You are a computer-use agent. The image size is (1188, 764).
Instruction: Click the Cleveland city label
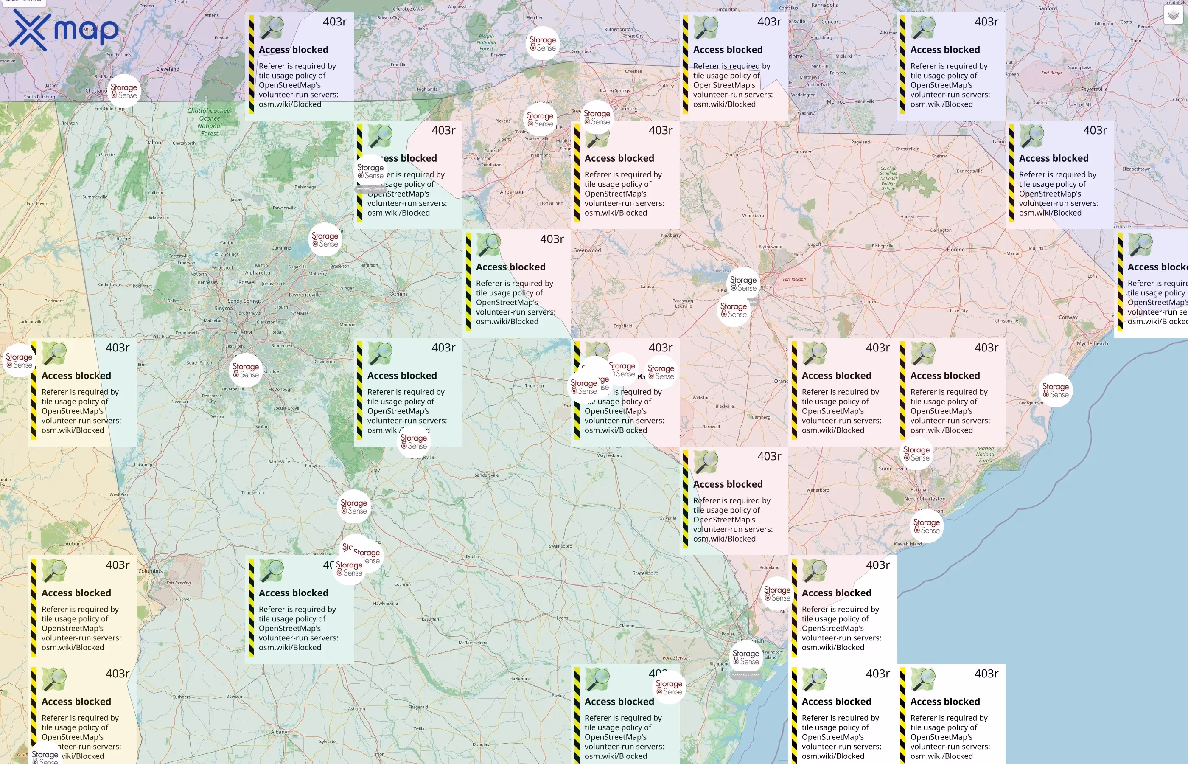pyautogui.click(x=168, y=69)
